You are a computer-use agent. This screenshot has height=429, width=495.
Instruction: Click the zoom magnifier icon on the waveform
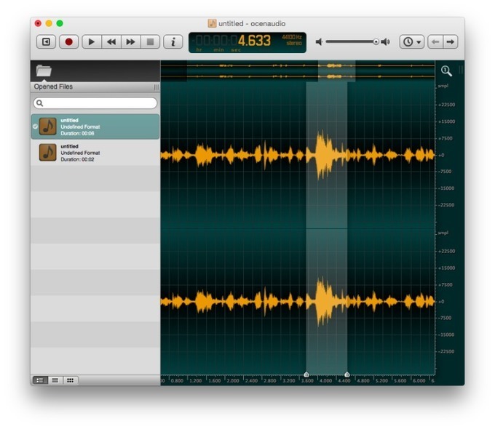[x=446, y=71]
